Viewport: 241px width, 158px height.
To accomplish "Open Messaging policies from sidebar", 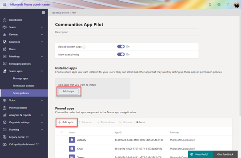I will [20, 64].
